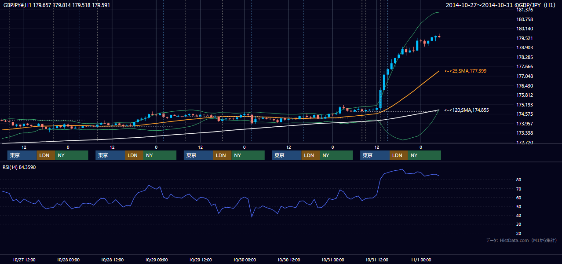562x264 pixels.
Task: Click the 175.812 price axis value
Action: point(524,95)
